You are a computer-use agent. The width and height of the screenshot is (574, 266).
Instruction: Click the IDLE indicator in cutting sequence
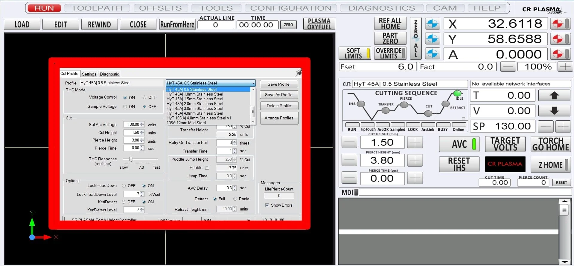457,93
